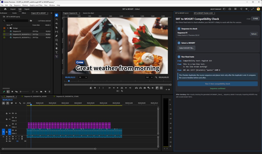Open timeline Sequence 01 tab menu

[x=16, y=96]
